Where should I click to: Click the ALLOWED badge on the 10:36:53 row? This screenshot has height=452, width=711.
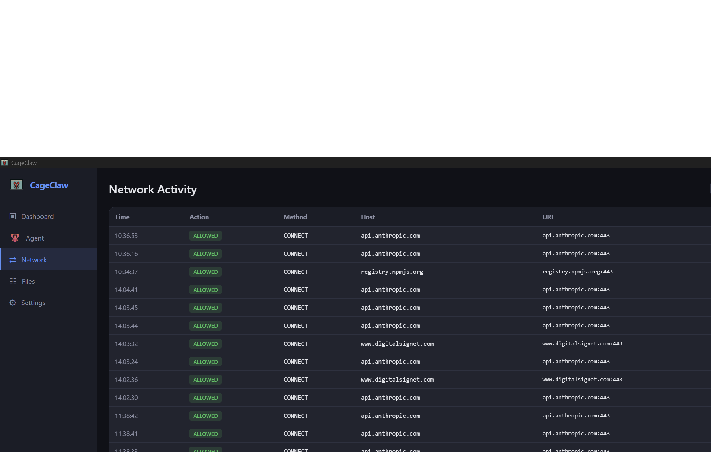(205, 235)
